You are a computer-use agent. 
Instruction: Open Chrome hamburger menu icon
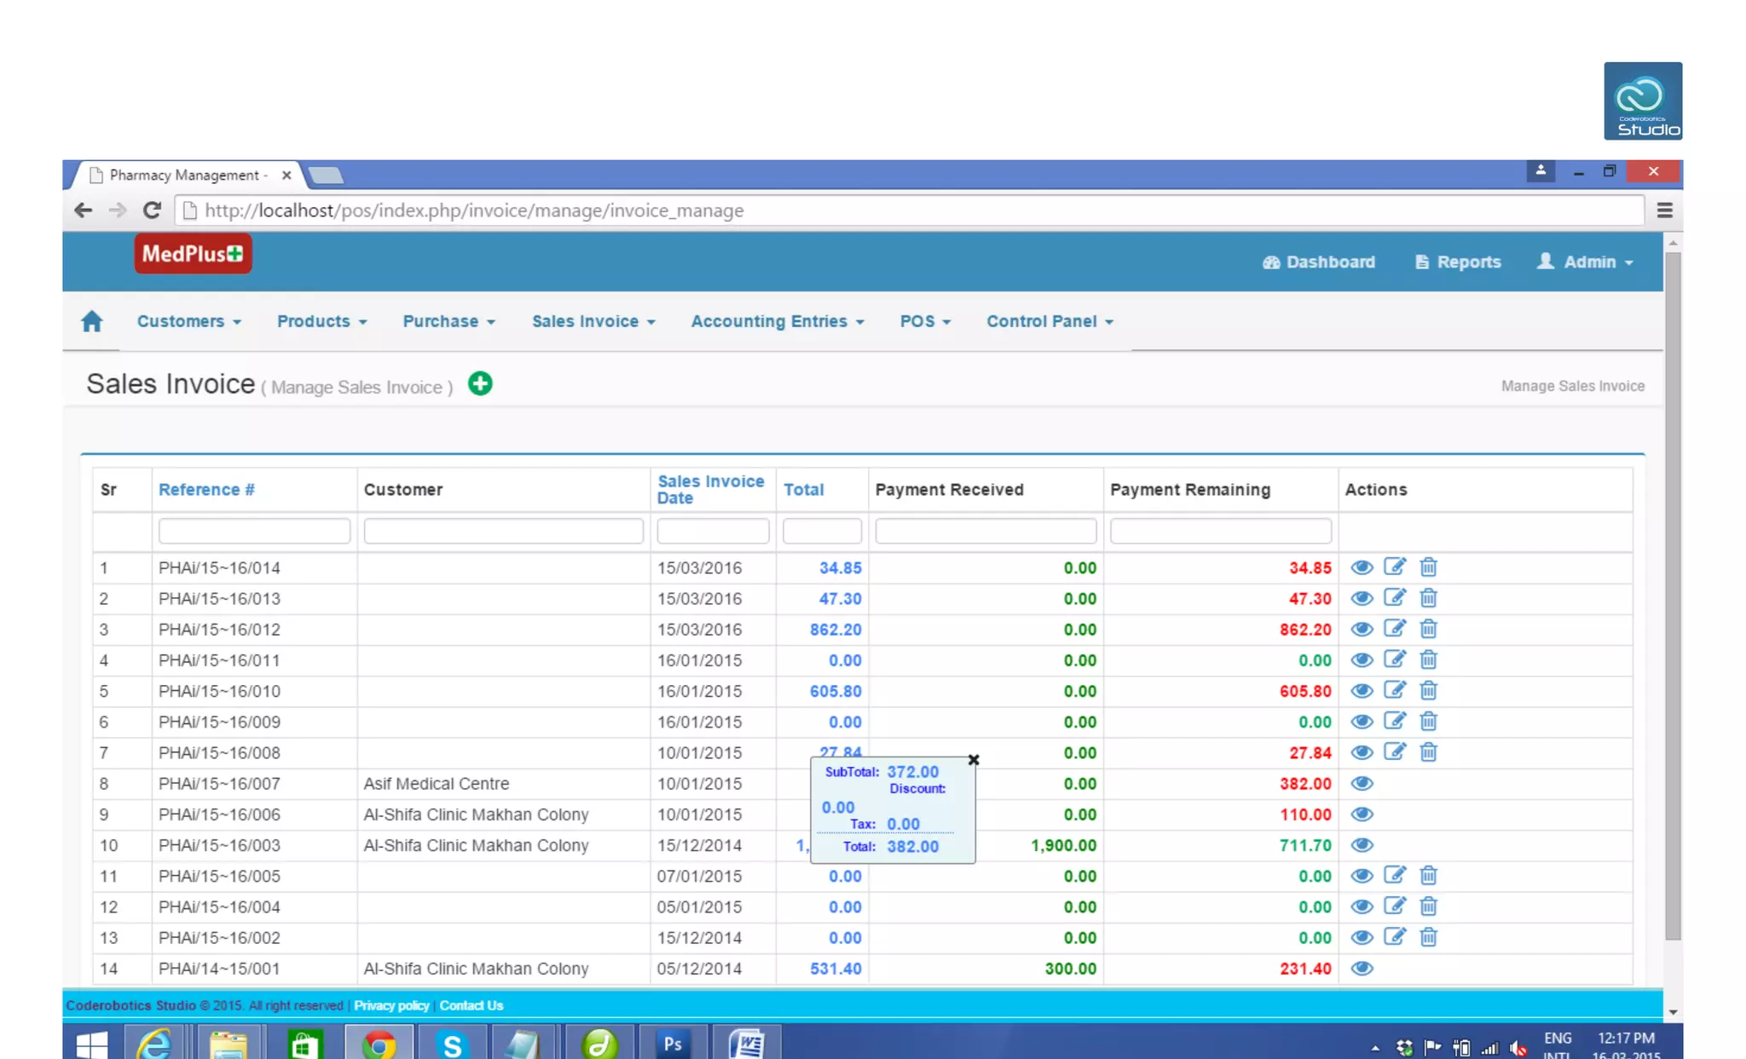coord(1664,210)
